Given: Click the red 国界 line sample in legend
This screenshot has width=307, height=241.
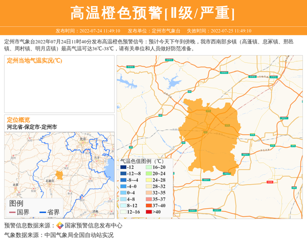Looking at the screenshot, I should click(x=12, y=212).
